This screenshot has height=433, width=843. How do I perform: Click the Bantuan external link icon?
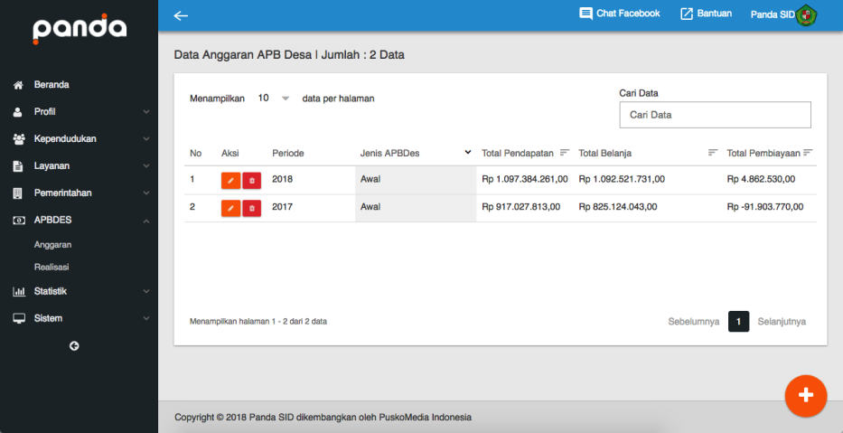pos(687,14)
